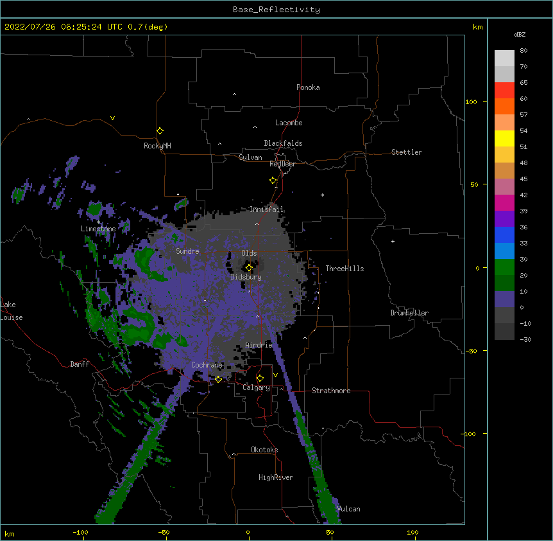Click the -100 tick label on bottom axis
This screenshot has height=541, width=553.
80,532
